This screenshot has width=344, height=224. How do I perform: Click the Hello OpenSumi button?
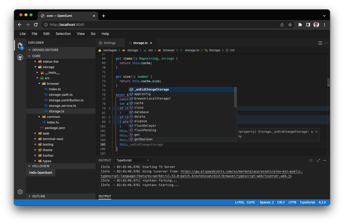pos(41,173)
